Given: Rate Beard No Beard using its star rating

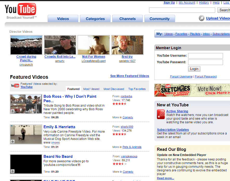Looking at the screenshot, I should click(120, 164).
